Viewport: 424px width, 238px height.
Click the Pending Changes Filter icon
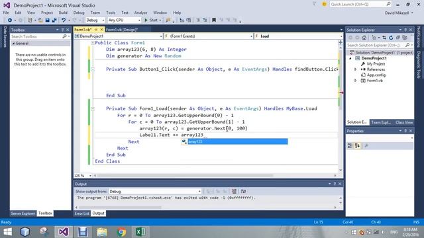tap(374, 38)
